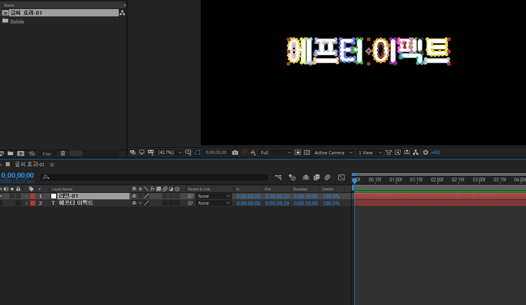Change label color of 에프터 이펙트 layer
Viewport: 526px width, 305px height.
pos(33,203)
